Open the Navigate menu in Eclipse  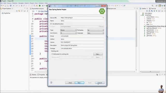pyautogui.click(x=21, y=3)
